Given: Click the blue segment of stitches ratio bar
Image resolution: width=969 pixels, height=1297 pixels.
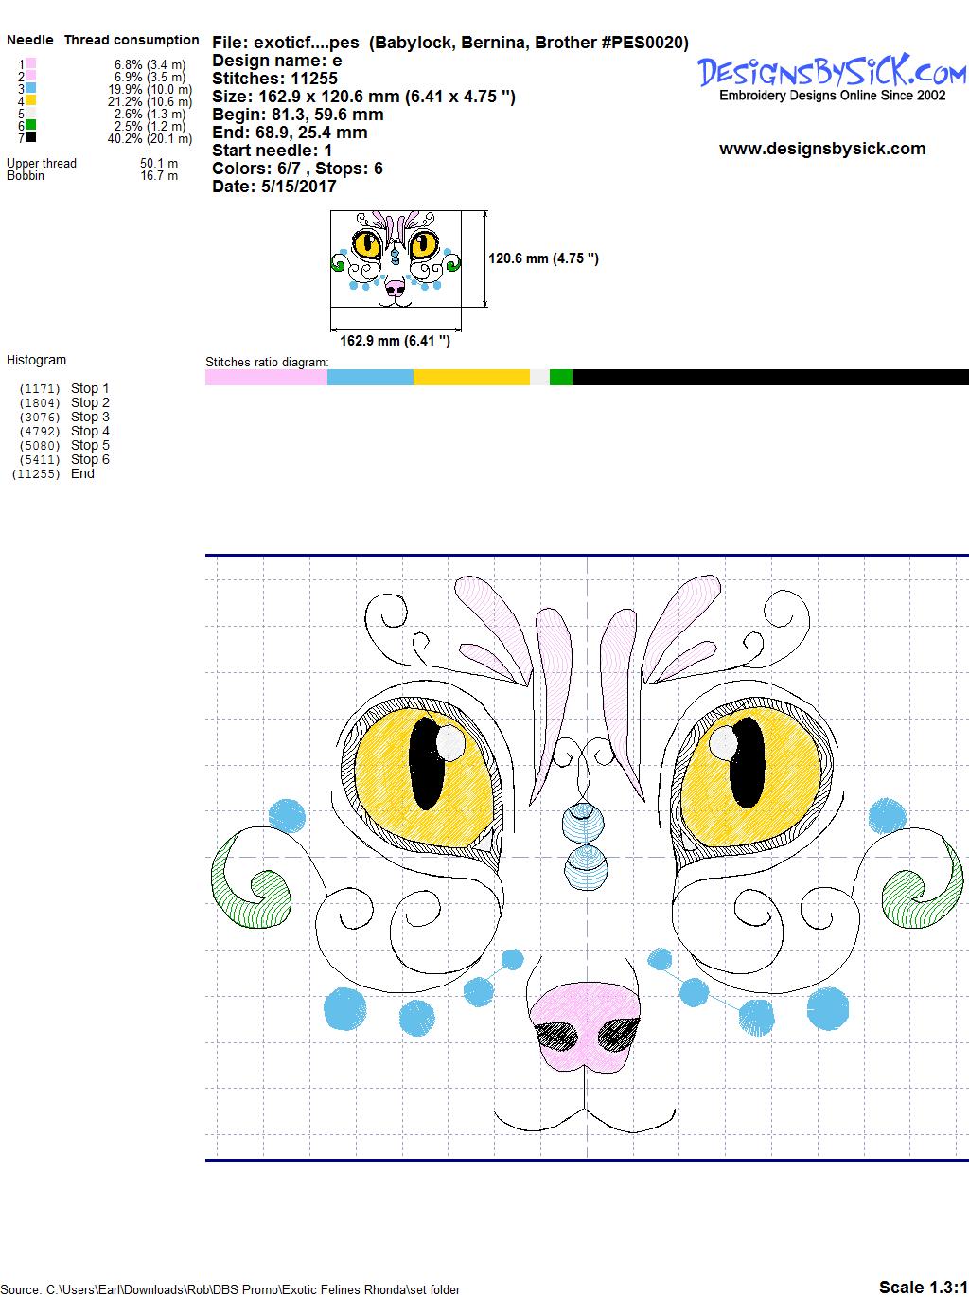Looking at the screenshot, I should pos(370,377).
